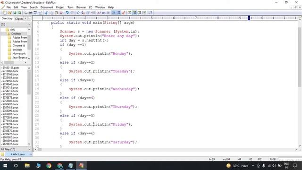Viewport: 302px width, 170px height.
Task: Select the shiv folder in directory tree
Action: [x=13, y=29]
